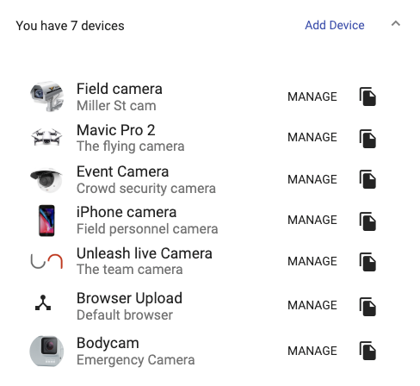Manage the iPhone camera device
Viewport: 420px width, 386px height.
coord(312,220)
